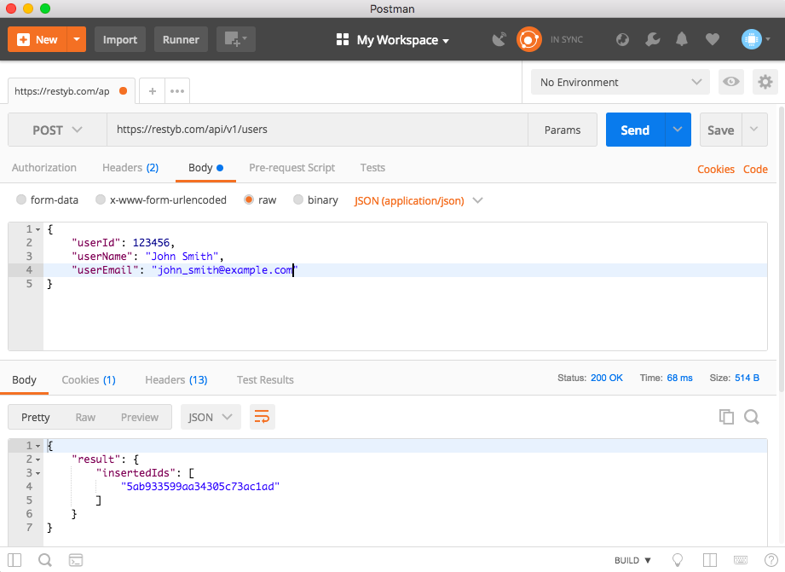
Task: Select x-www-form-urlencoded body type
Action: [x=101, y=200]
